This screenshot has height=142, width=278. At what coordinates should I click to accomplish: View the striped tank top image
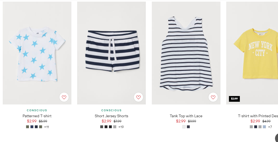pos(186,53)
